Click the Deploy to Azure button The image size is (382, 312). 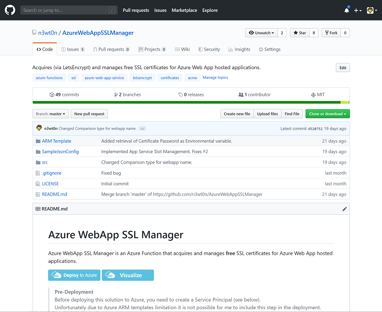[x=74, y=275]
